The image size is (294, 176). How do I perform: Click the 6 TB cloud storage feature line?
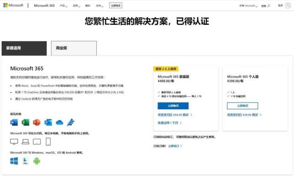(x=181, y=97)
